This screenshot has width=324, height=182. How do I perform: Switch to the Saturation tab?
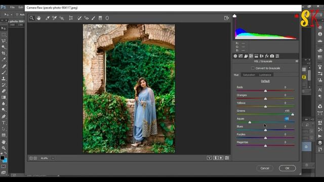tap(249, 75)
